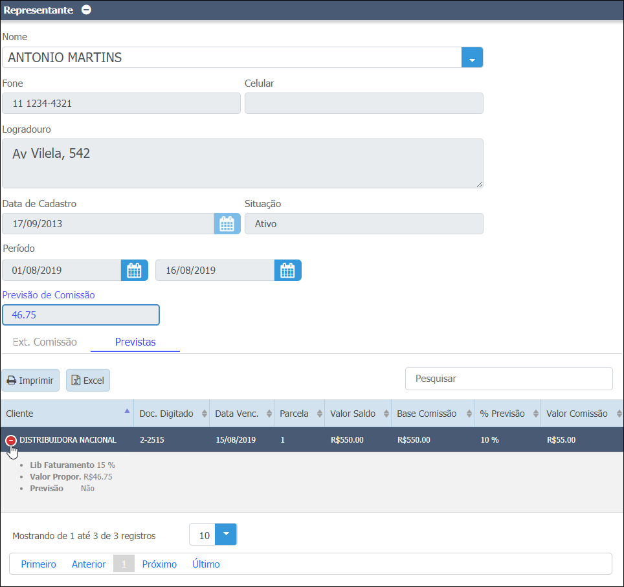Sort by Base Comissão column
Screen dimensions: 624x587
(x=432, y=414)
